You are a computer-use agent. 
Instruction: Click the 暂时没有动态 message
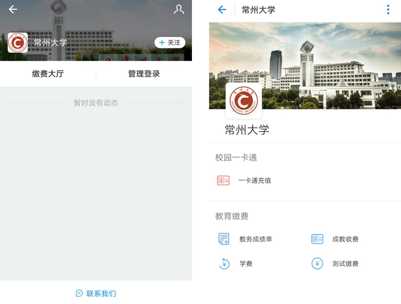96,103
